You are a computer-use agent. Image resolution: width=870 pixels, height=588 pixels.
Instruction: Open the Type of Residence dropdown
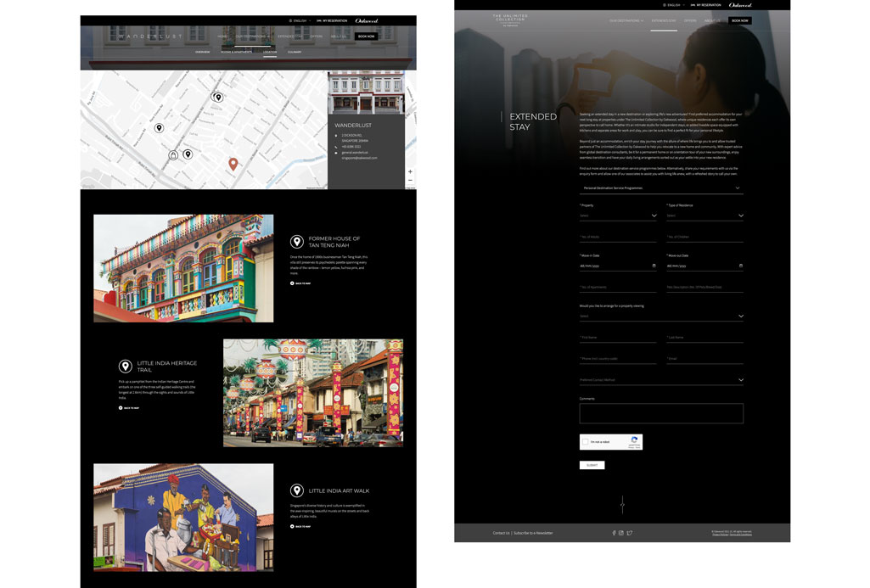(x=741, y=216)
